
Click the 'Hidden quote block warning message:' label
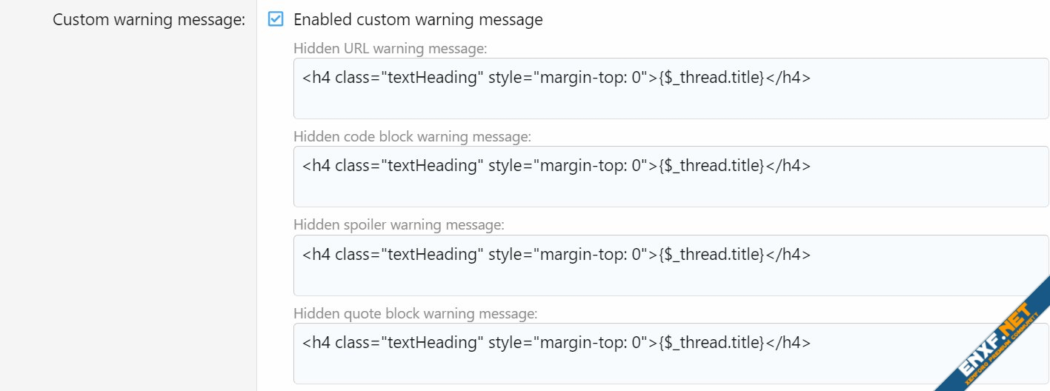(415, 314)
